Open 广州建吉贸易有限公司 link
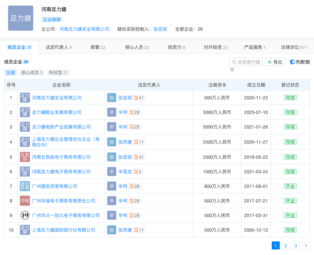314x255 pixels. 54,186
